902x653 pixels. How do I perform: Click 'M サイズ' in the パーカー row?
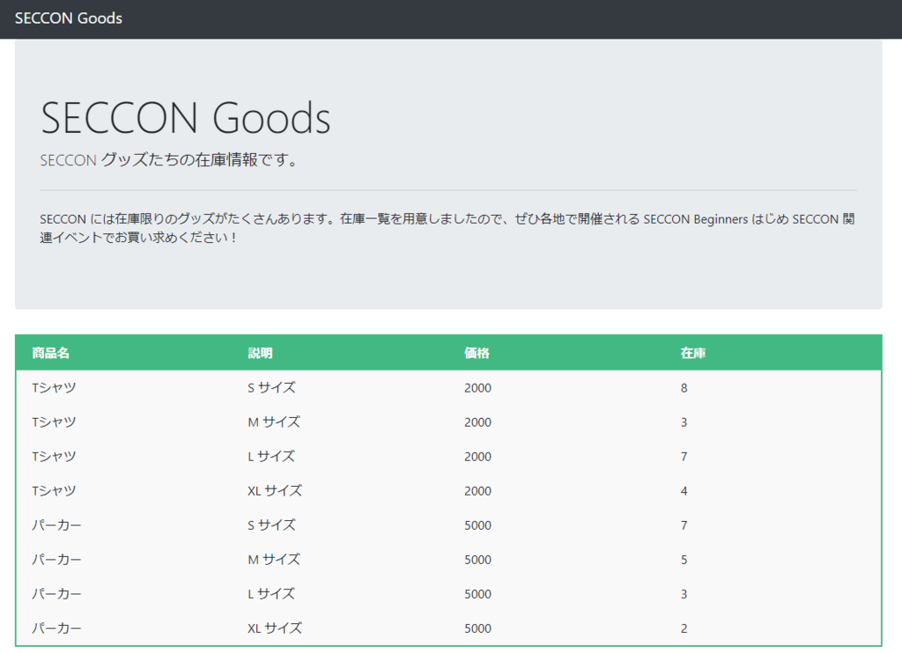[x=274, y=560]
